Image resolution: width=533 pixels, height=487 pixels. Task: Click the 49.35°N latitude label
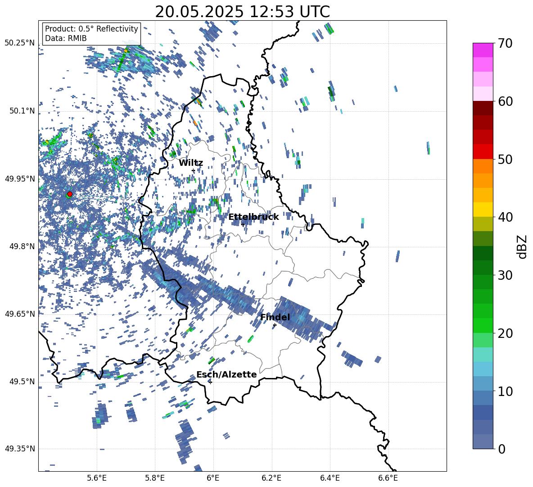coord(20,449)
